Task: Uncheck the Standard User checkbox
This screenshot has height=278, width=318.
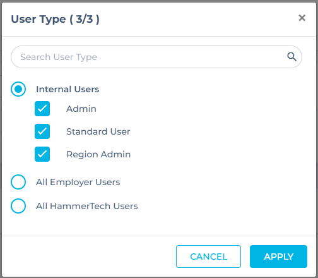Action: click(42, 131)
